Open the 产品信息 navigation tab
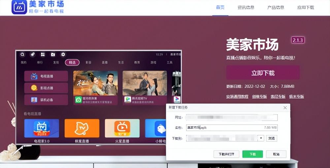The height and width of the screenshot is (168, 330). click(x=276, y=7)
